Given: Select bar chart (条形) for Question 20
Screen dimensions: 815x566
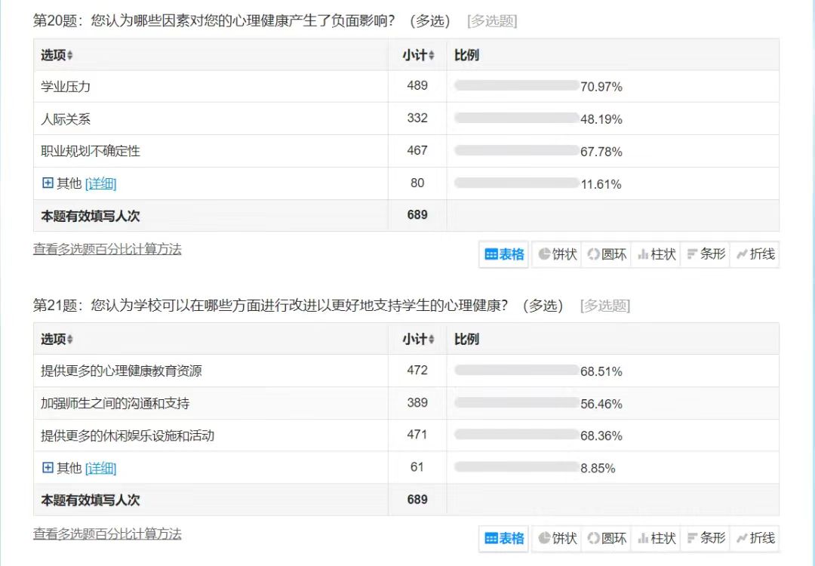Looking at the screenshot, I should (706, 254).
